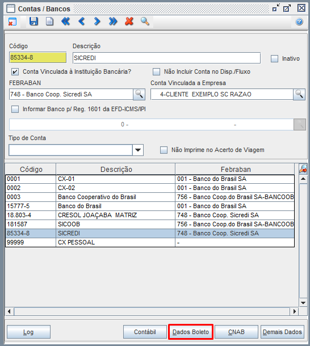The width and height of the screenshot is (310, 346).
Task: Toggle the Inativo checkbox
Action: click(274, 58)
